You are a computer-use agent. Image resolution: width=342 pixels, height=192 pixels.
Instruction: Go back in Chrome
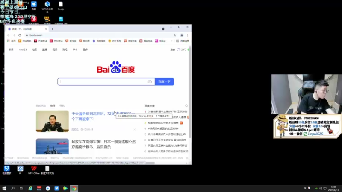click(9, 35)
